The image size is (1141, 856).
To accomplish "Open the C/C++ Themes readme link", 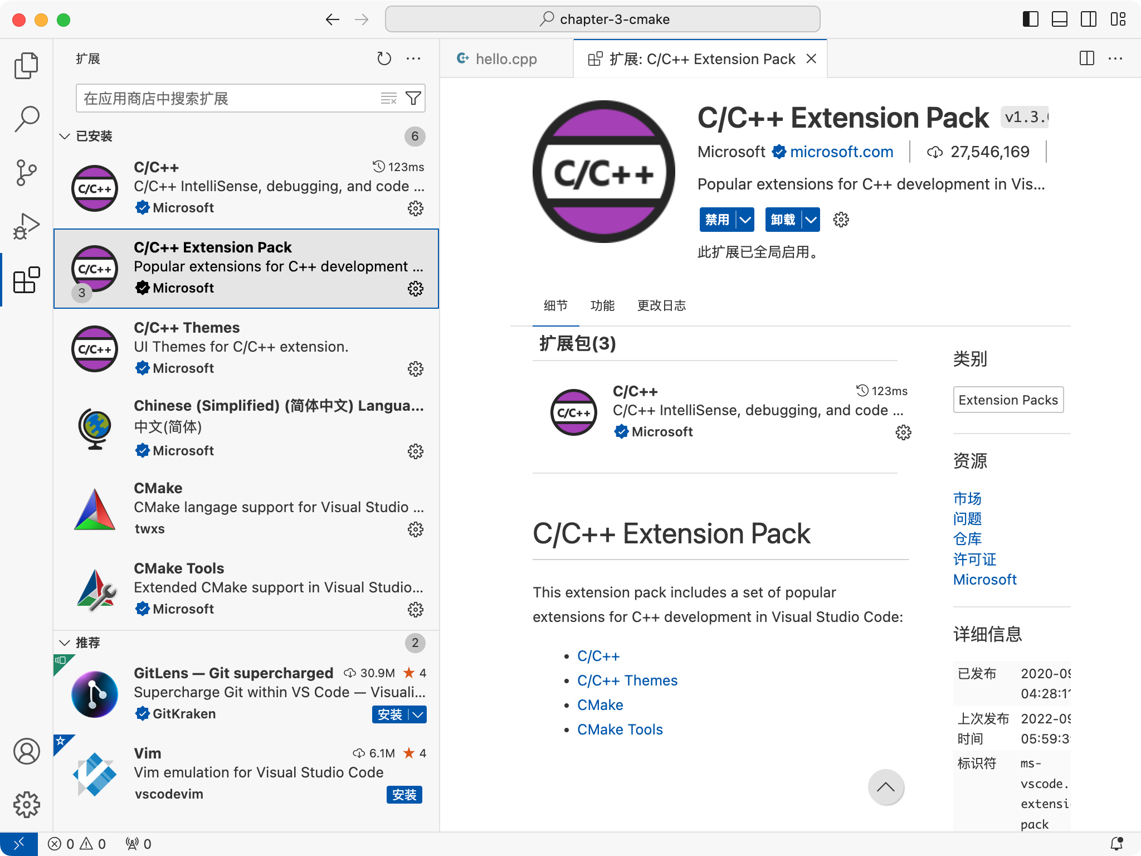I will tap(627, 680).
